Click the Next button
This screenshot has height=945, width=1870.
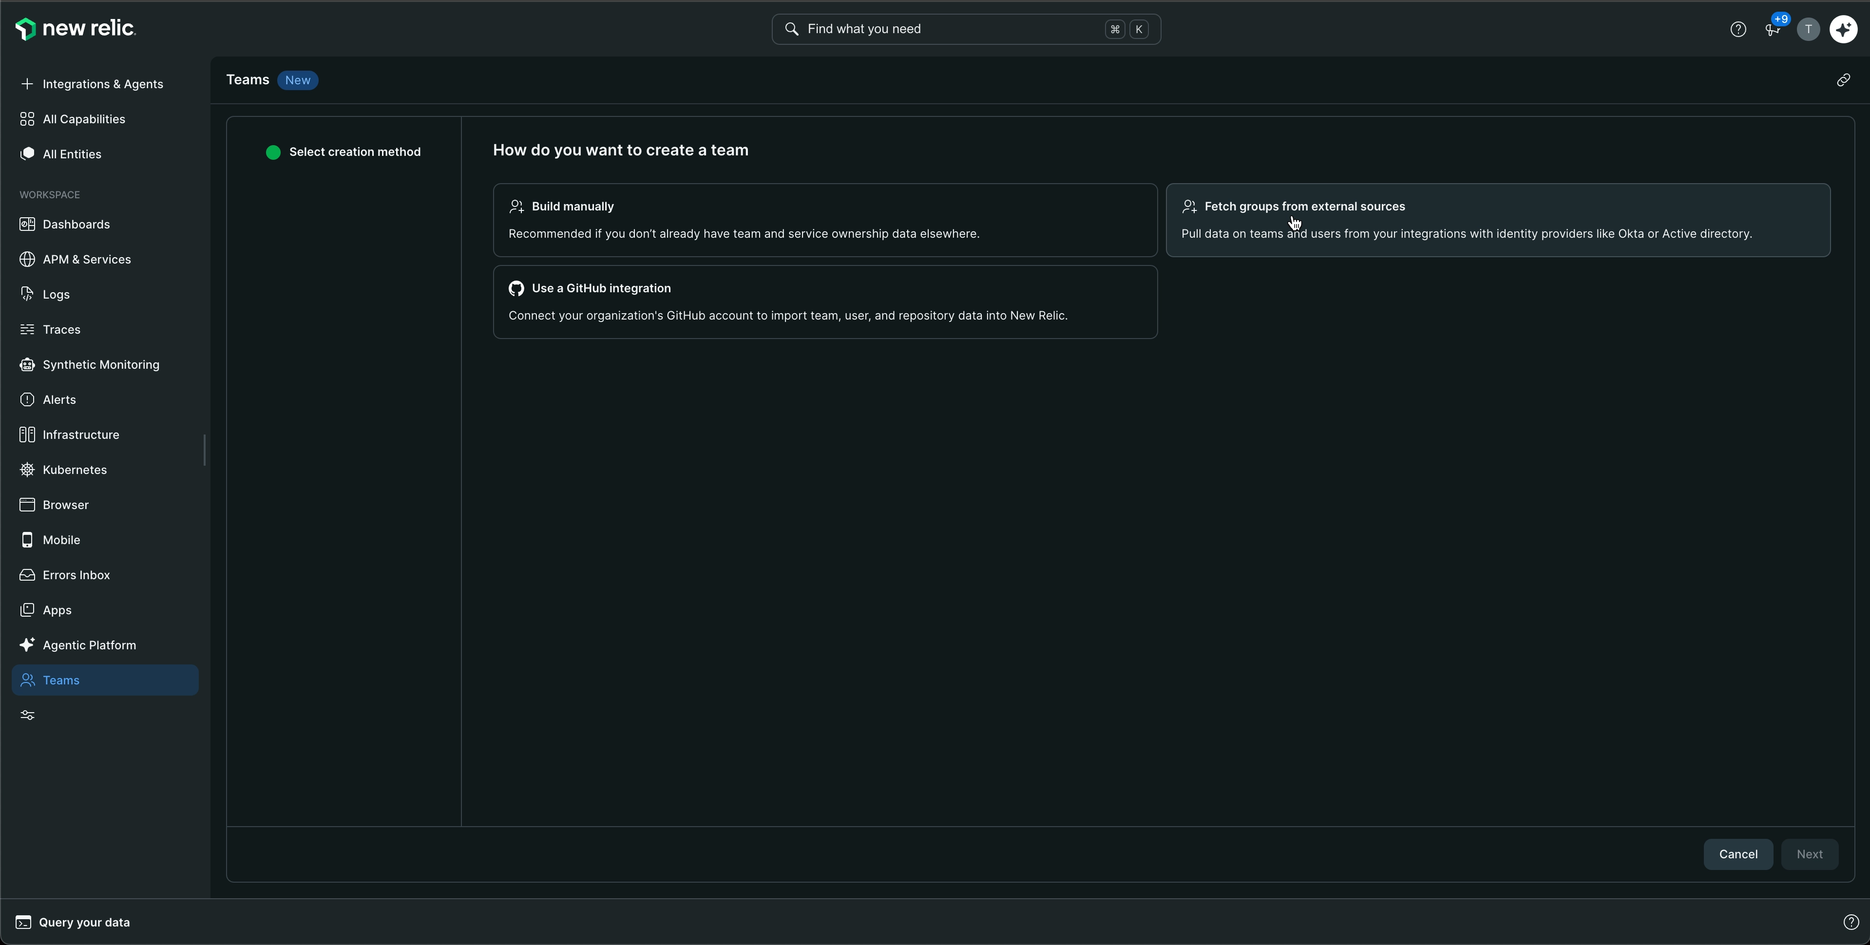pos(1809,854)
